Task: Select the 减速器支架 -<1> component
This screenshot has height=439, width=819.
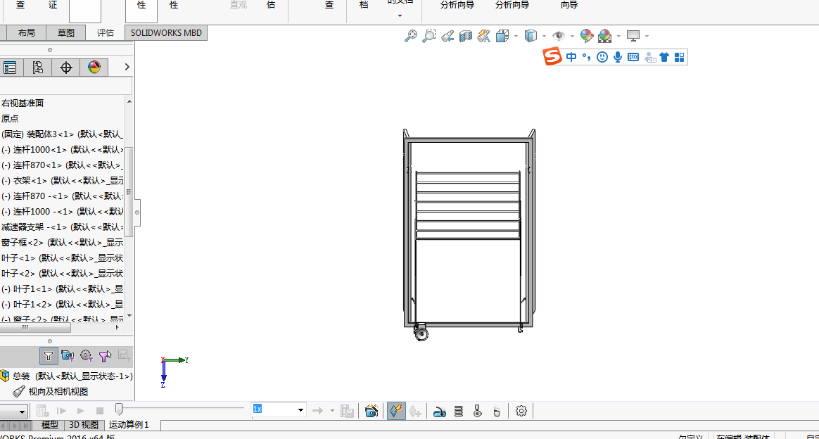Action: [62, 227]
